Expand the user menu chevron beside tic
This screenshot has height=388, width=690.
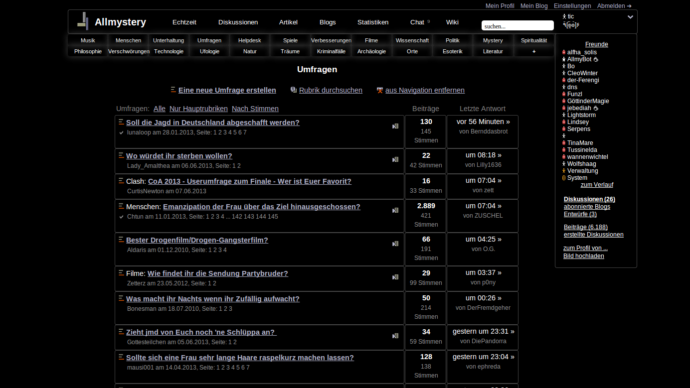coord(630,17)
